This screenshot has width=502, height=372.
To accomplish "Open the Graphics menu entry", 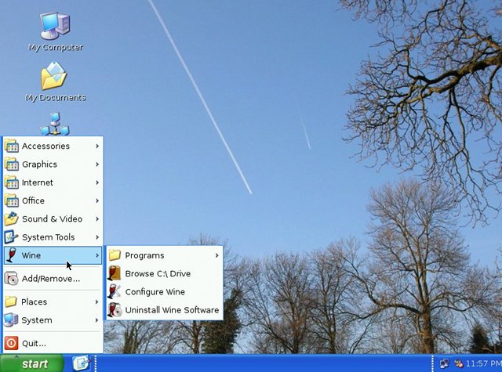I will coord(53,164).
